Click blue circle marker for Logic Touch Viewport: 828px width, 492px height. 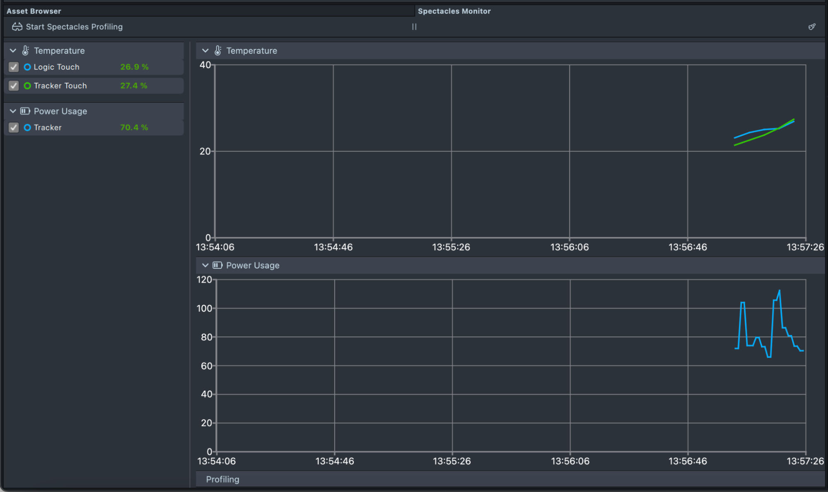[x=27, y=67]
